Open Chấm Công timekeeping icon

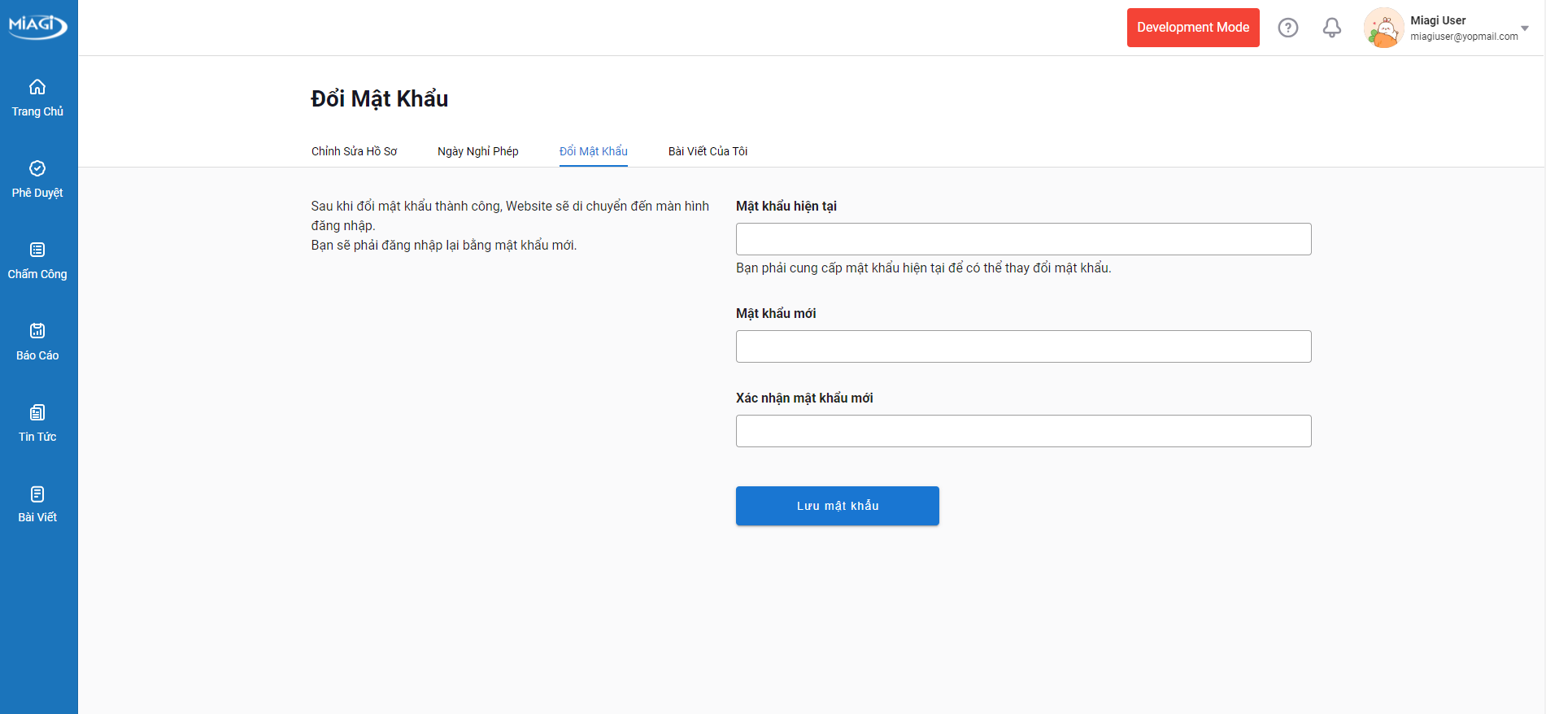click(37, 250)
